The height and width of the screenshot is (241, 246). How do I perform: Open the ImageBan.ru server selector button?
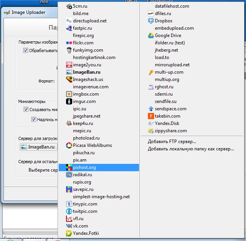38,147
